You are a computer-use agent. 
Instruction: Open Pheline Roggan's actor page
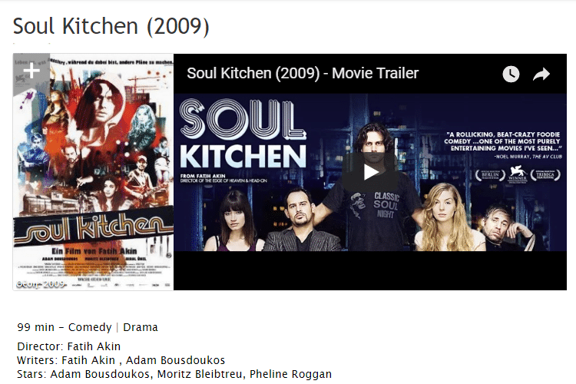(x=290, y=374)
